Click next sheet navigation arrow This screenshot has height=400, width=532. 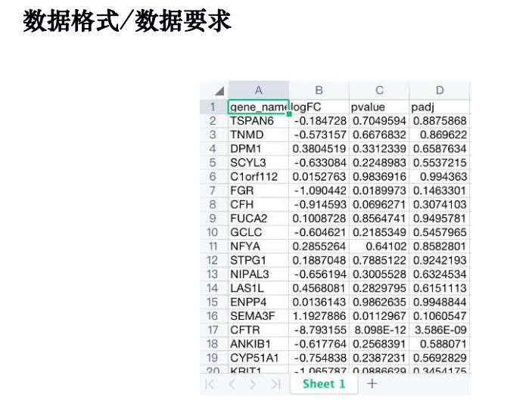tap(253, 384)
